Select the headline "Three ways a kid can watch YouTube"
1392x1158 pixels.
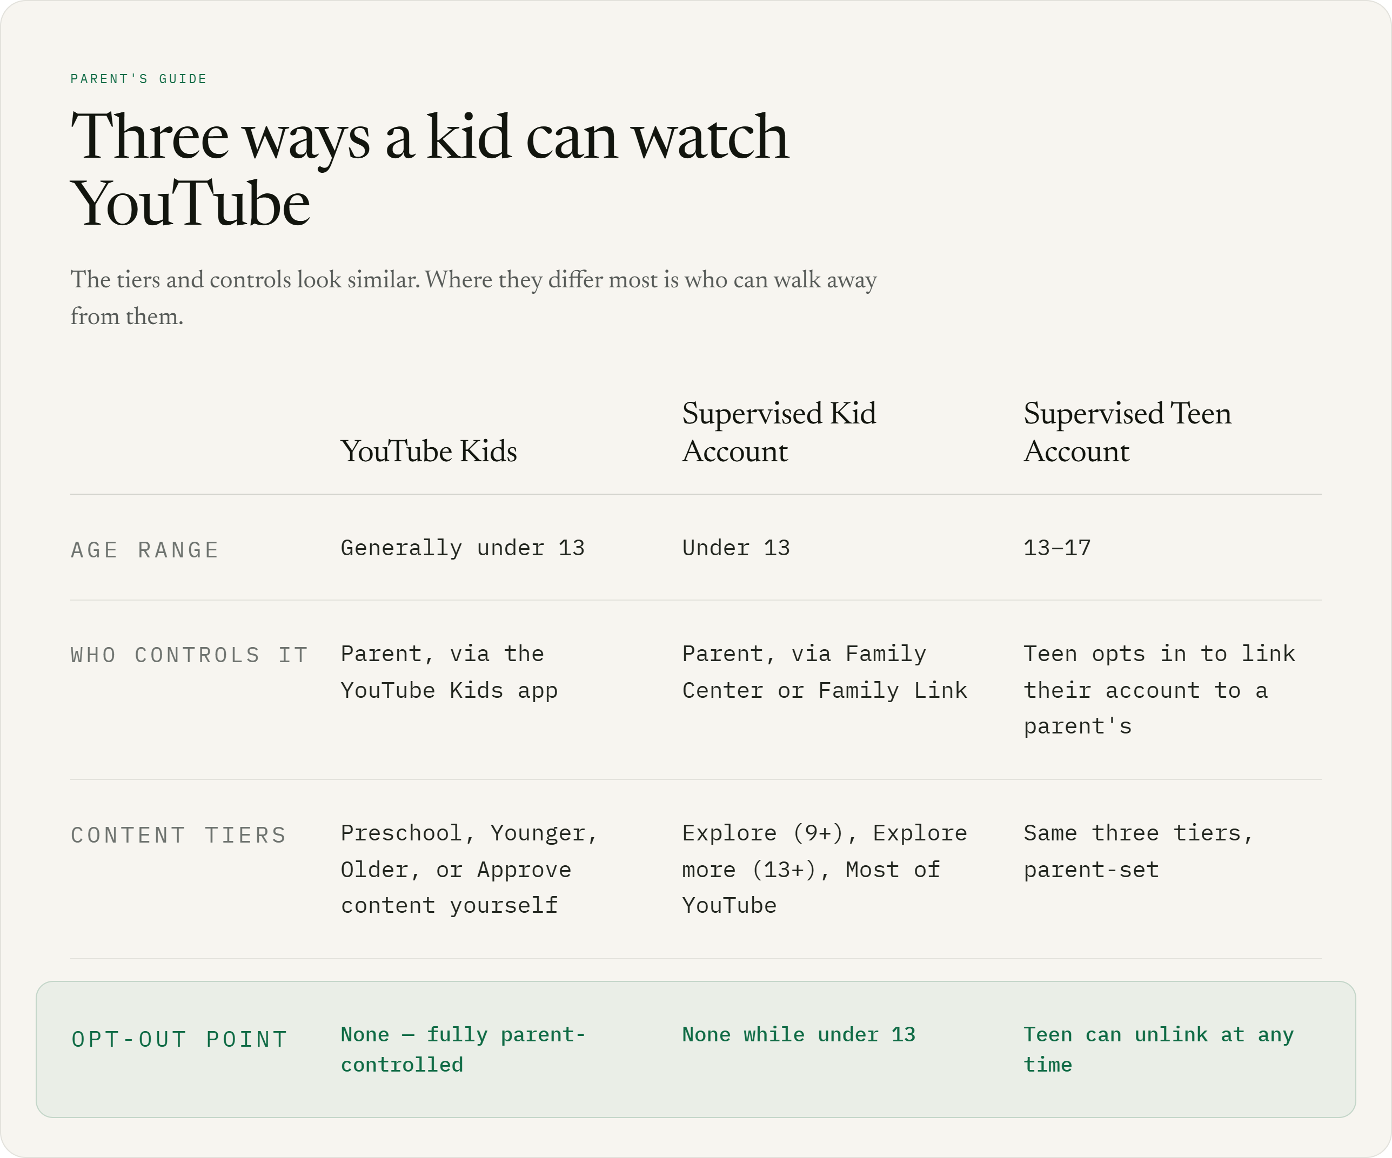[430, 169]
